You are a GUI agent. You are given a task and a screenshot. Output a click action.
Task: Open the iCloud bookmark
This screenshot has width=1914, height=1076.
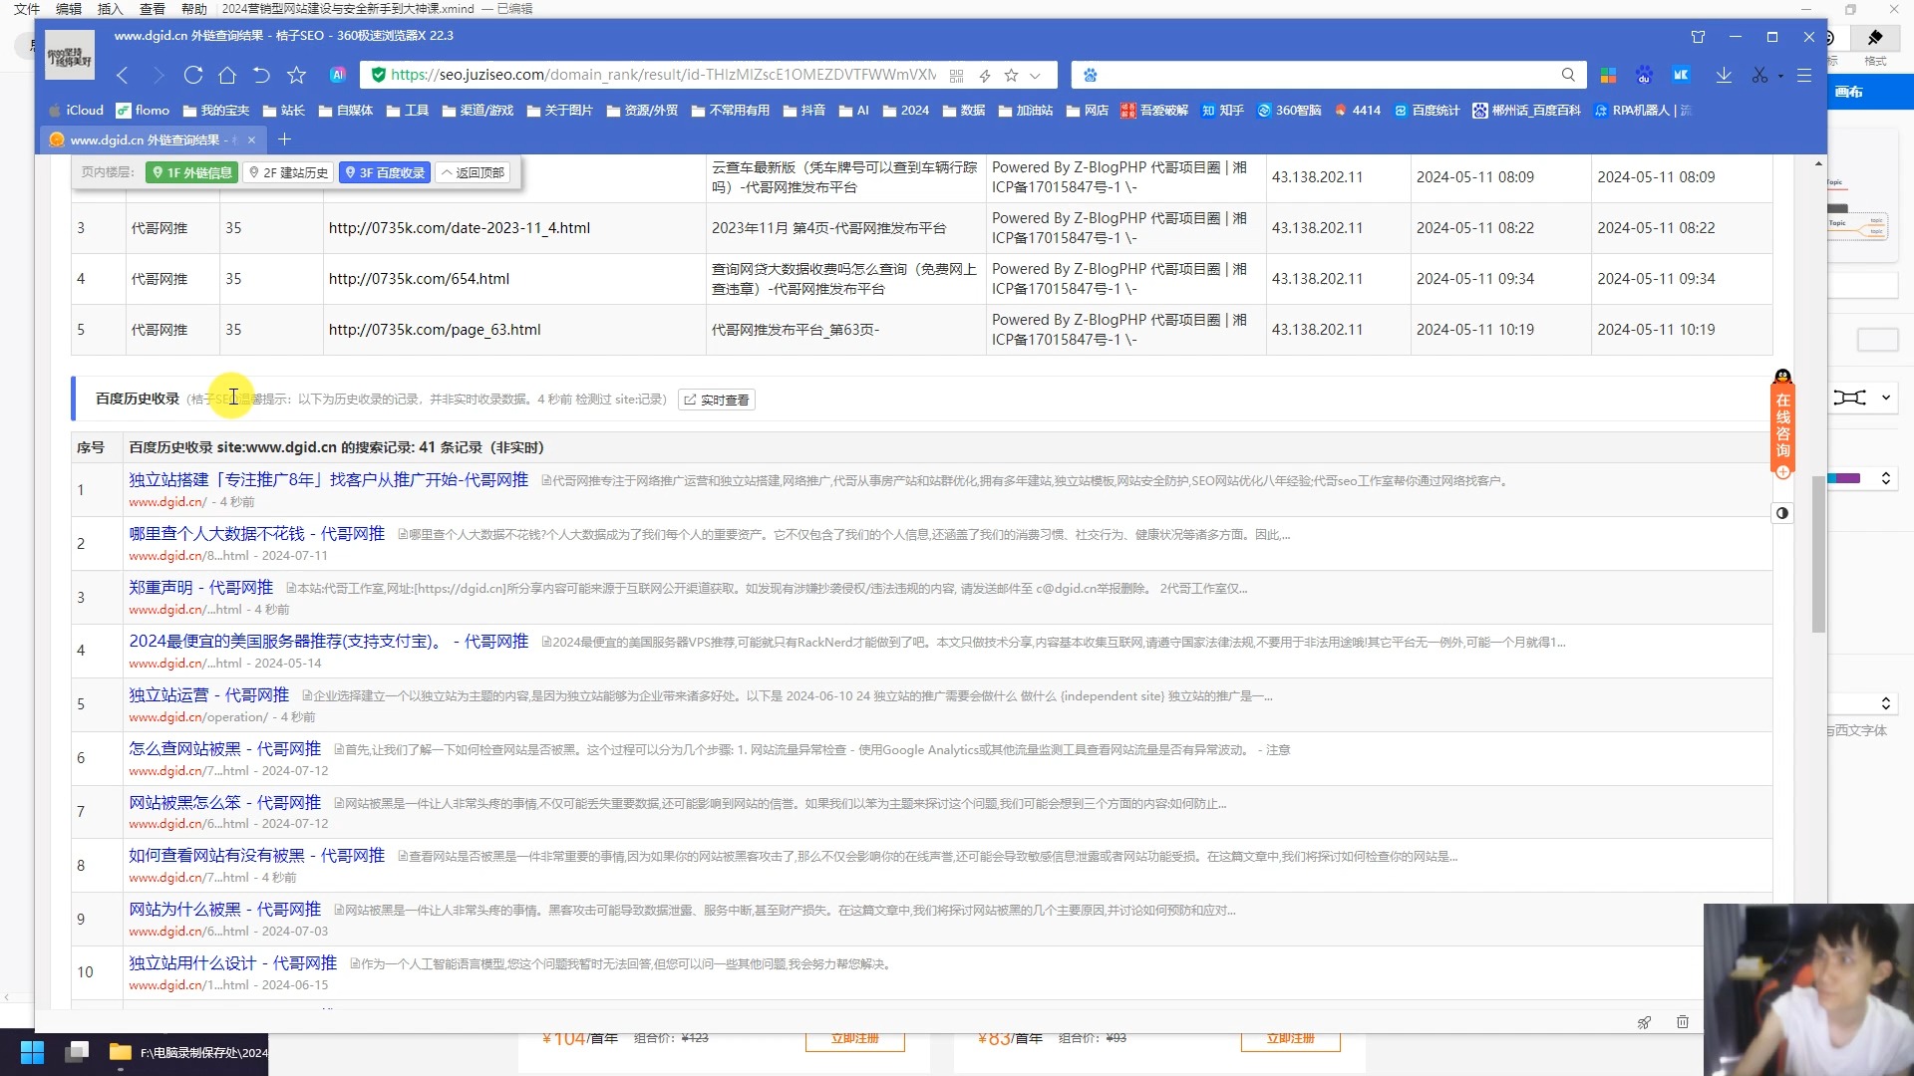point(76,111)
